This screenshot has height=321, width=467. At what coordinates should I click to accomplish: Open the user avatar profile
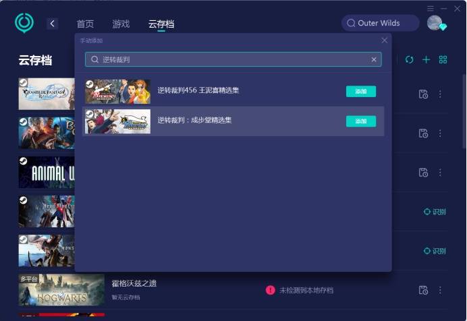point(435,23)
